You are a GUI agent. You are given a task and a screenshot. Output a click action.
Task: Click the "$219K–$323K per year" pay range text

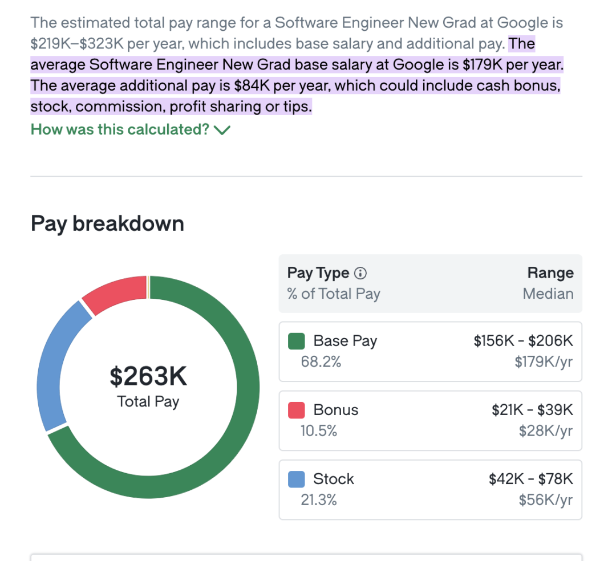108,43
